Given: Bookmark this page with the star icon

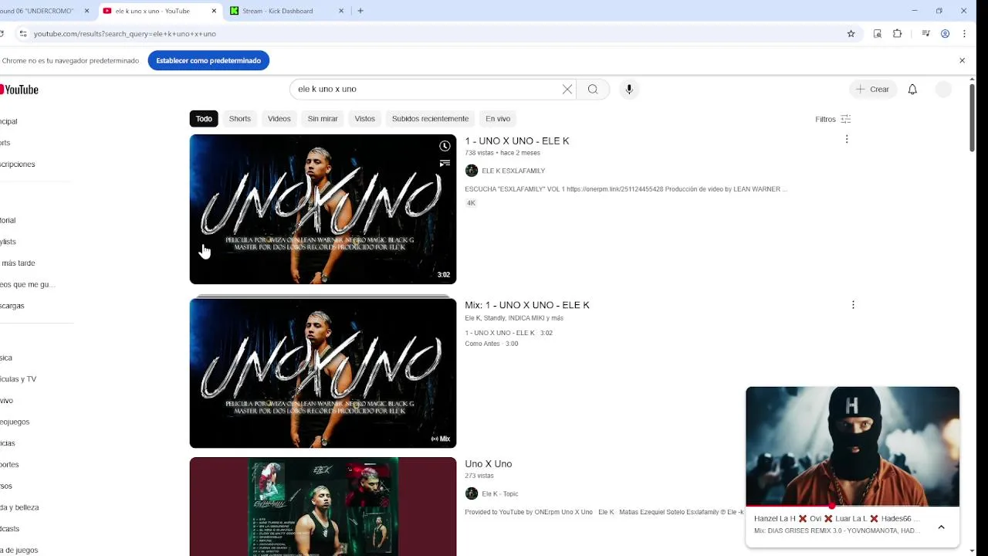Looking at the screenshot, I should [851, 34].
